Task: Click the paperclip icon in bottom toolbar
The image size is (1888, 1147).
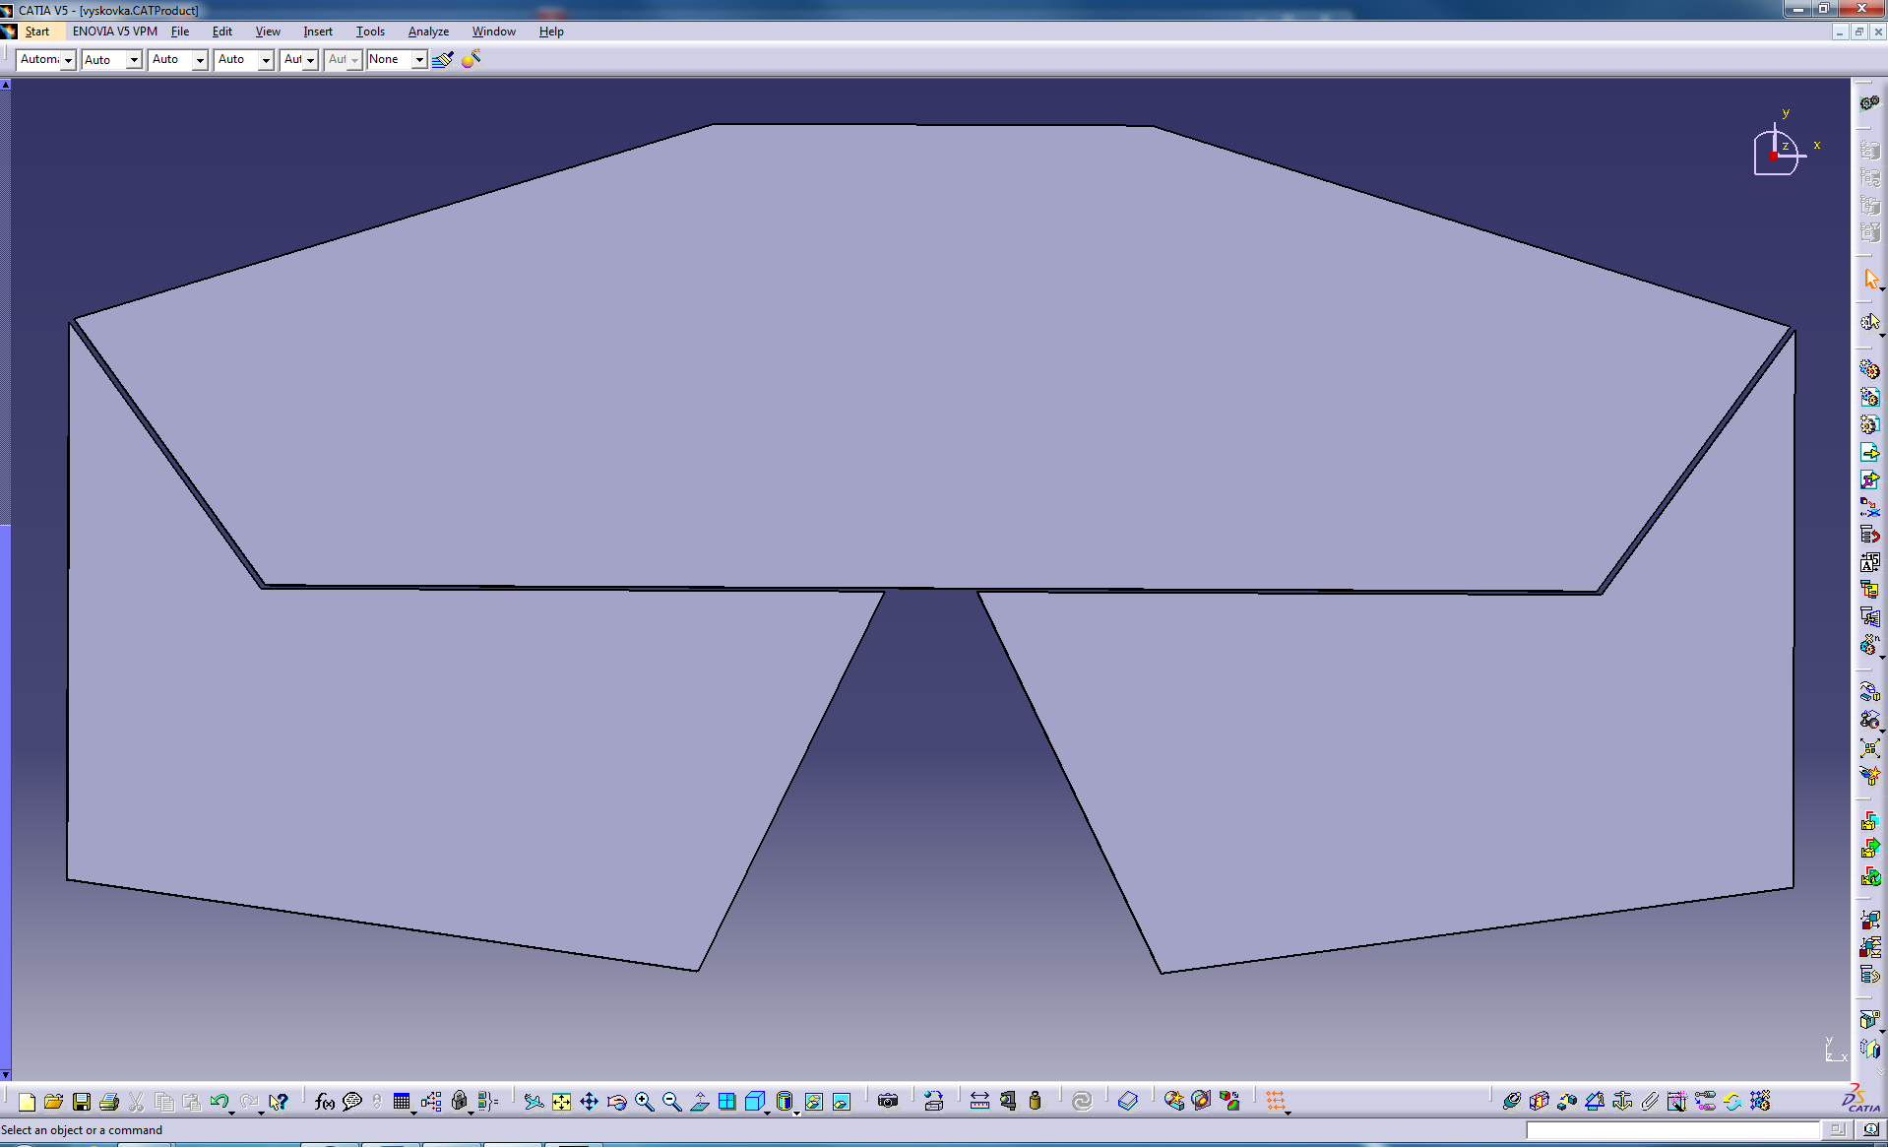Action: 1650,1102
